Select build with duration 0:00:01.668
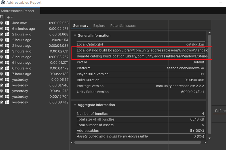 (x=34, y=34)
